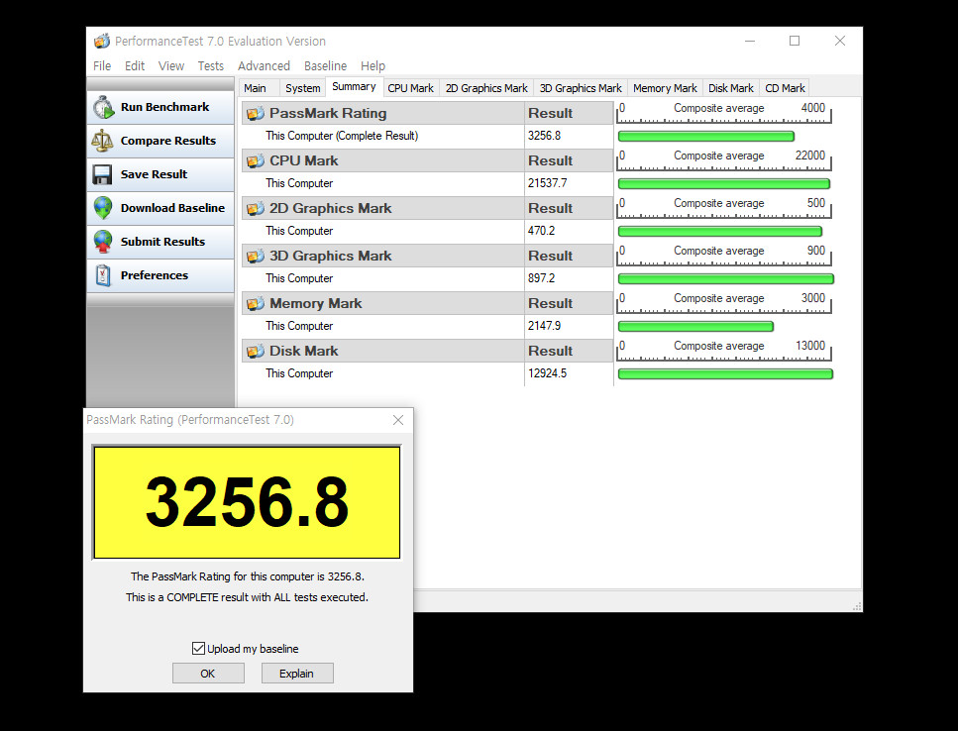Switch to the Disk Mark tab
958x731 pixels.
coord(731,88)
